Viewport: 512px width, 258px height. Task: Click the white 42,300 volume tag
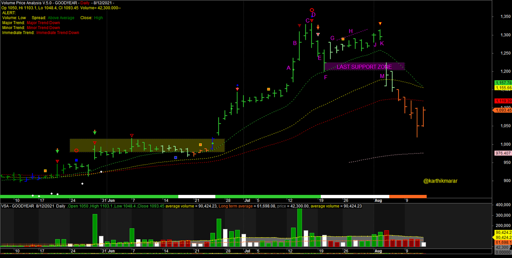502,246
